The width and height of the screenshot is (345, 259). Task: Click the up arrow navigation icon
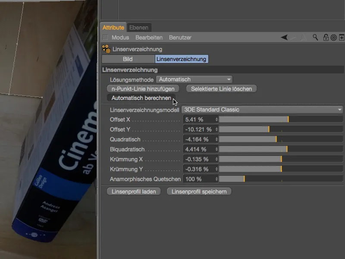click(x=304, y=38)
